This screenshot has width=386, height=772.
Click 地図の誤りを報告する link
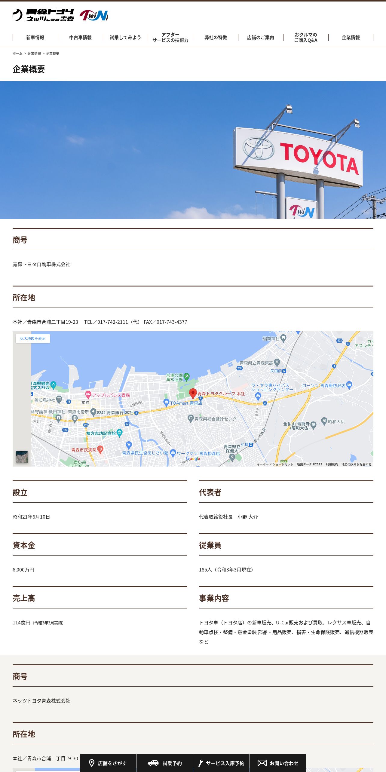(x=356, y=464)
